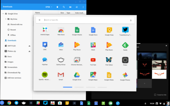
Task: Click the OPEN button in Files toolbar
Action: 48,7
